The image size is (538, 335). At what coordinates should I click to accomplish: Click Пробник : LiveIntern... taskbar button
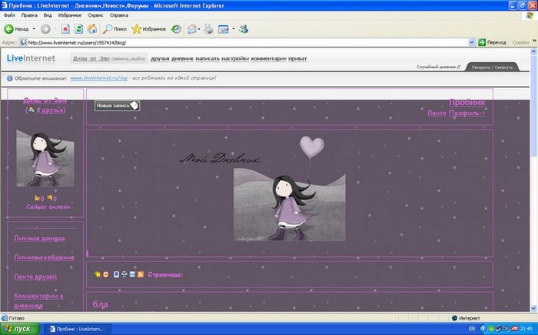coord(78,329)
